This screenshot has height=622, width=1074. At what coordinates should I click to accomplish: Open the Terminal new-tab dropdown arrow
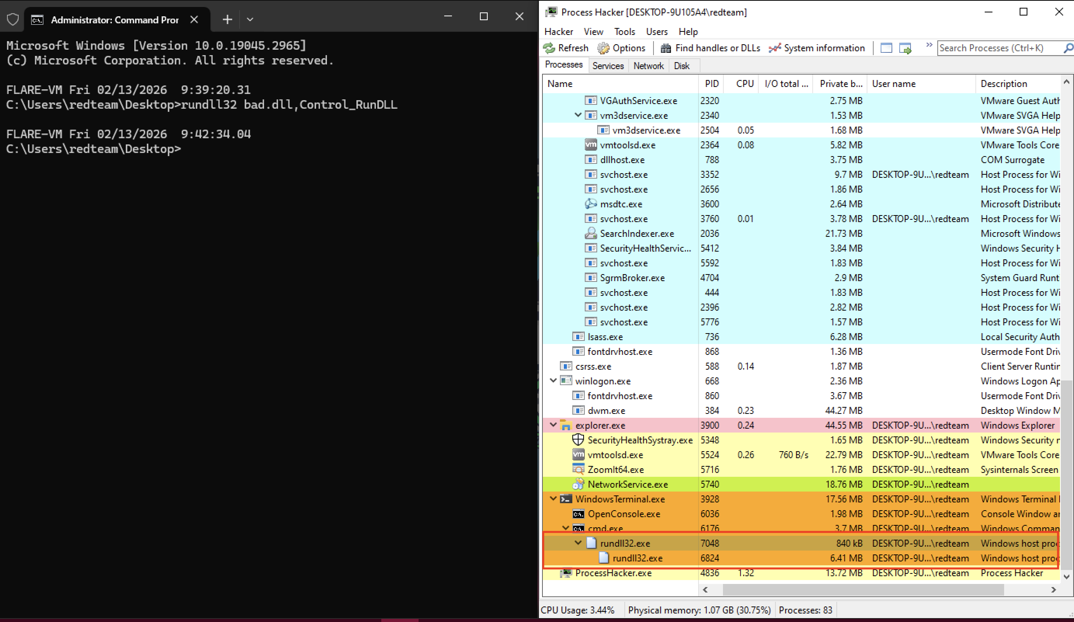tap(250, 19)
